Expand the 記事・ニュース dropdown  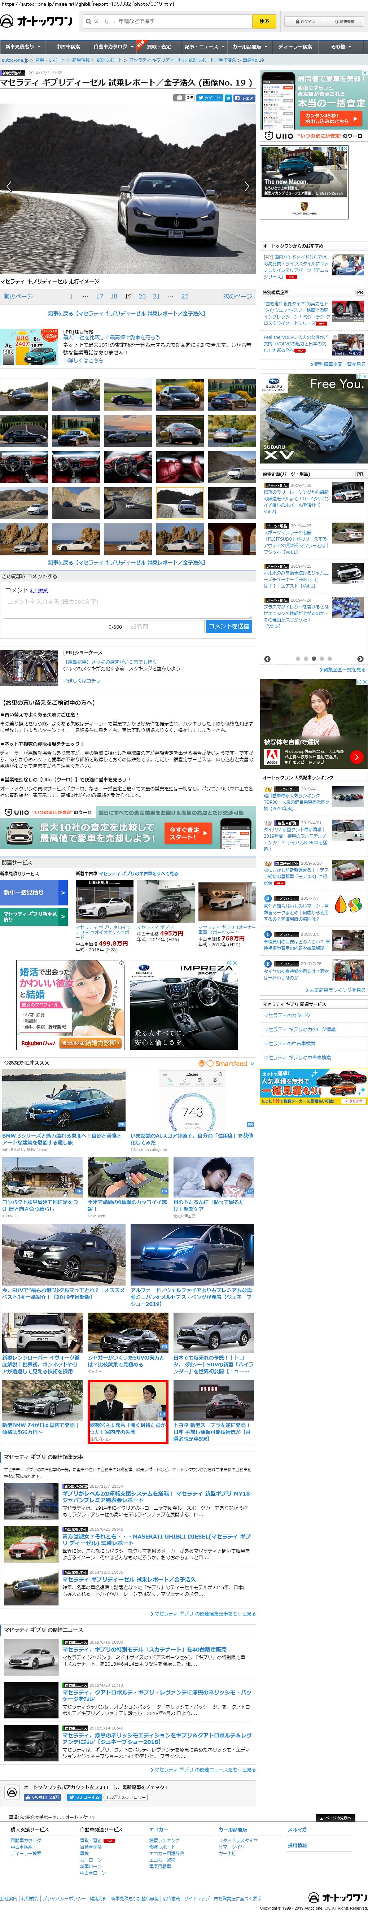pyautogui.click(x=204, y=46)
